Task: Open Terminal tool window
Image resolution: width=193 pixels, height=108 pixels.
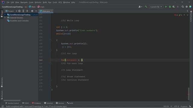Action: 48,103
